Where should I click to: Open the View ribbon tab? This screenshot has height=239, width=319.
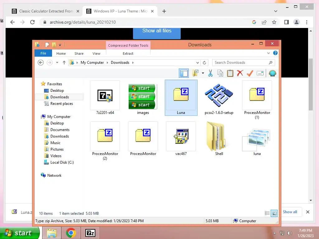click(x=97, y=54)
